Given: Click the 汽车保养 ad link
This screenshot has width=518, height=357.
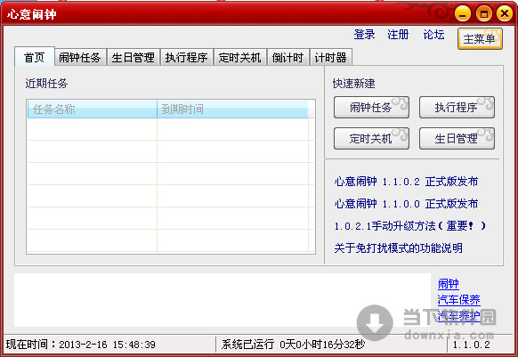Looking at the screenshot, I should 459,299.
